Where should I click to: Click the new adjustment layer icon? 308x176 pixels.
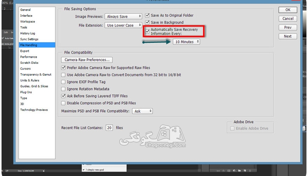pyautogui.click(x=234, y=171)
